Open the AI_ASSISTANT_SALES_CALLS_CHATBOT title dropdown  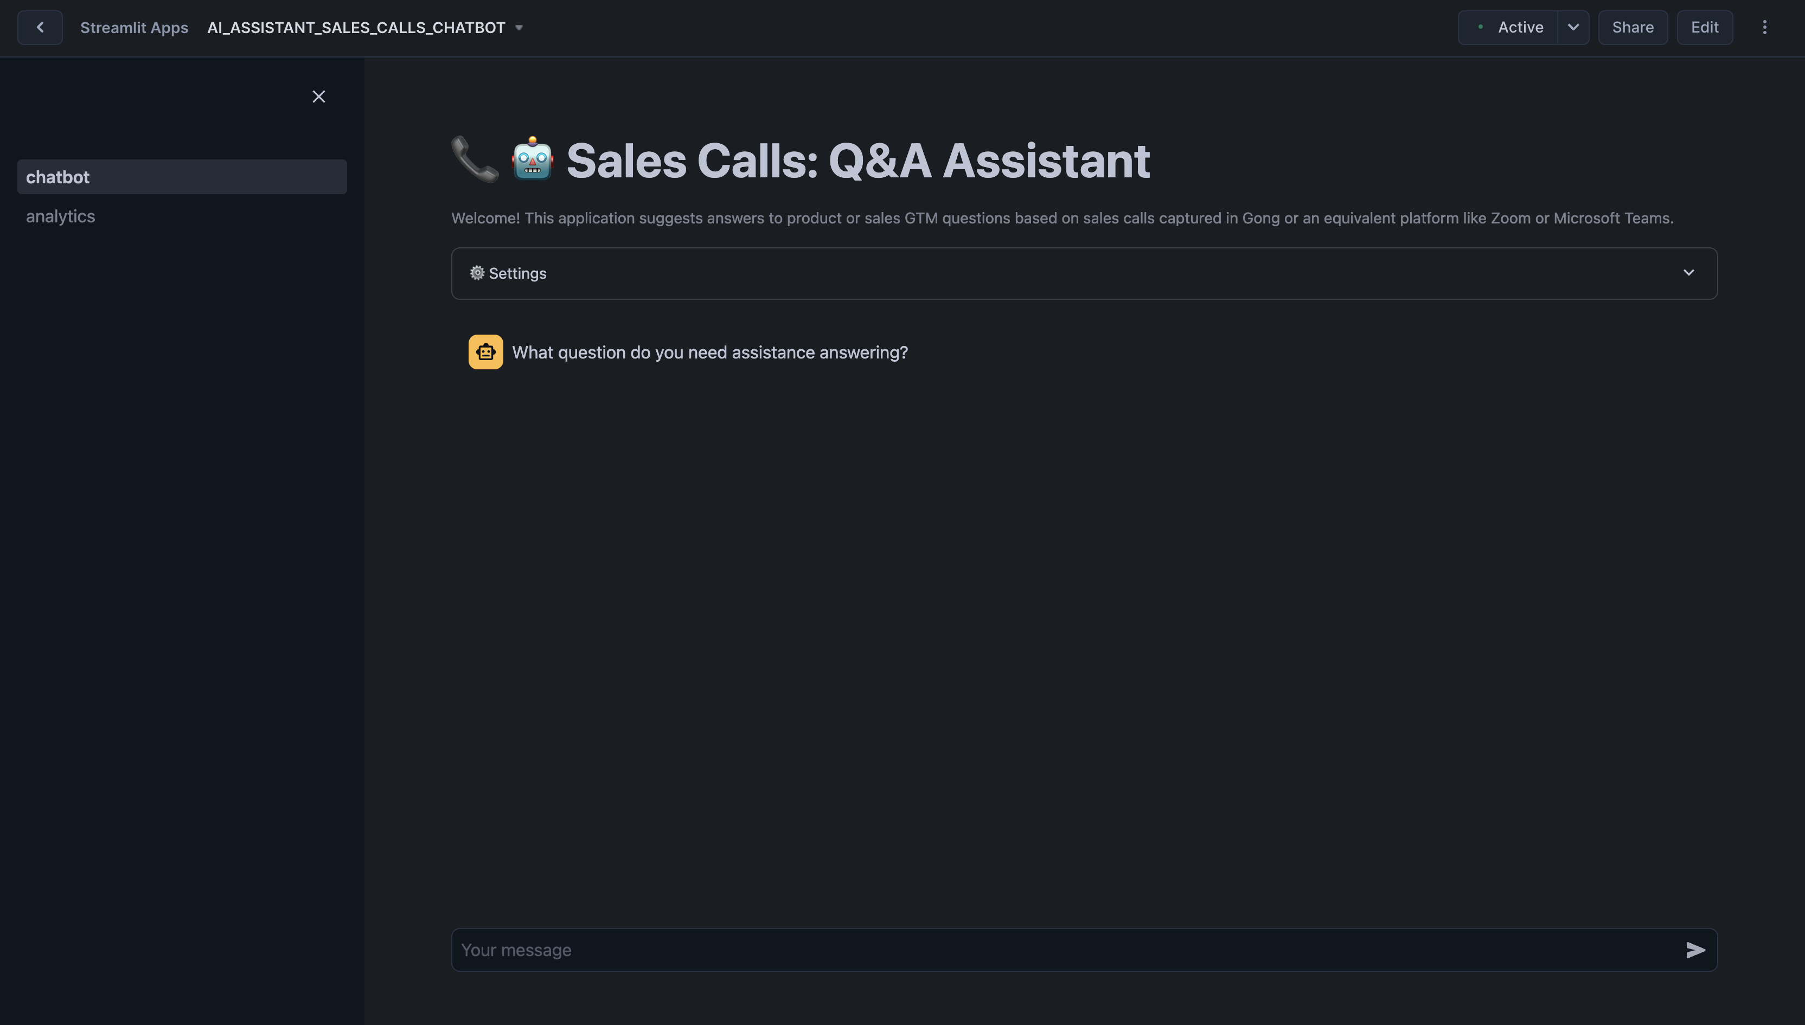[519, 28]
